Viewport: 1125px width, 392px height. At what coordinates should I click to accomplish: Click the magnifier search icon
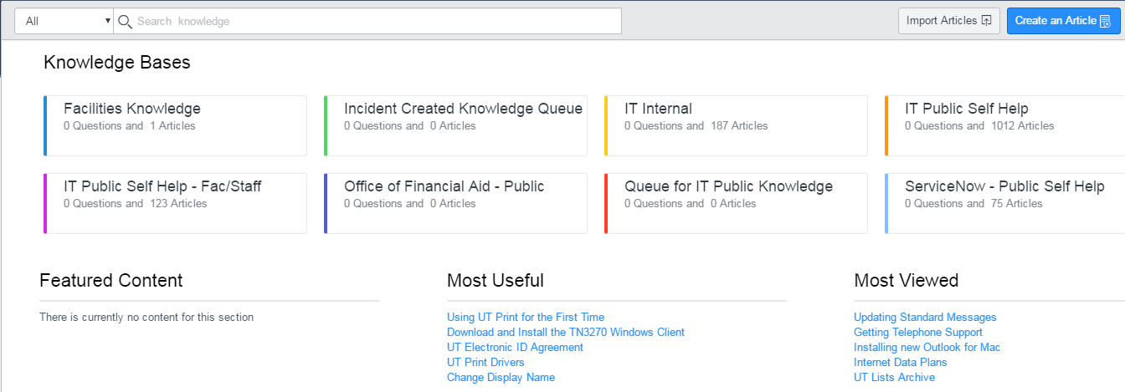click(126, 21)
